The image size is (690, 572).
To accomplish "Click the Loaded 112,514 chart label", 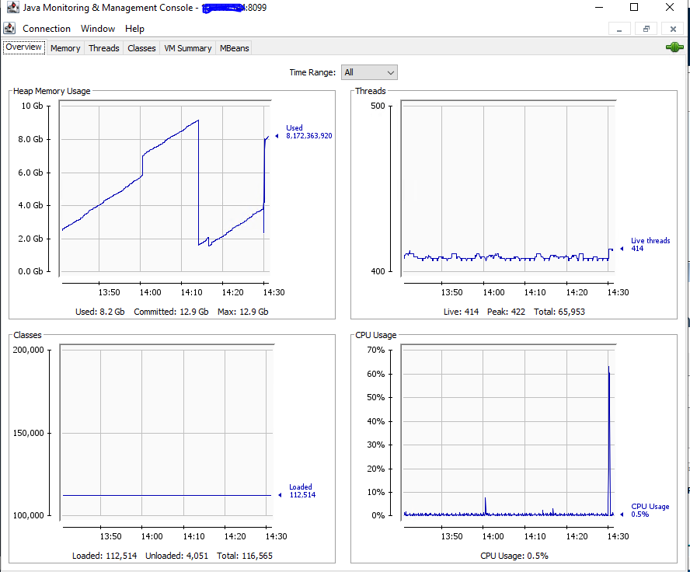I will 301,490.
